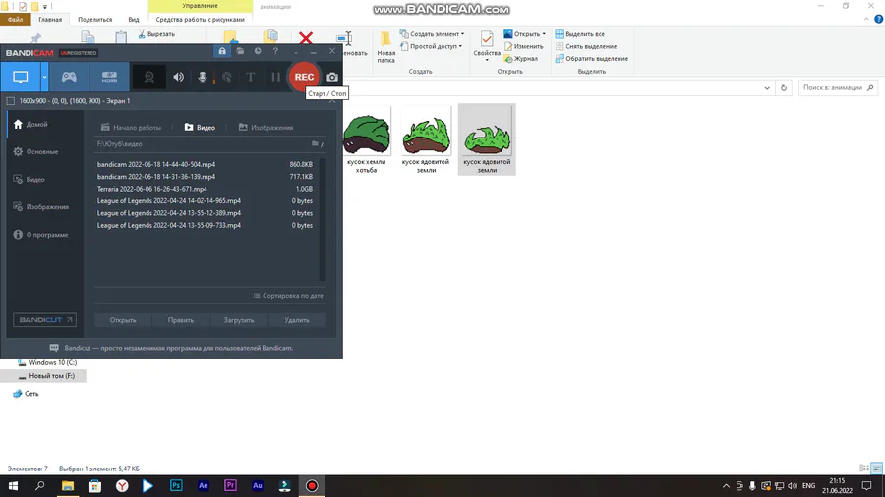The height and width of the screenshot is (497, 885).
Task: Click Выделить все in ribbon
Action: tap(580, 34)
